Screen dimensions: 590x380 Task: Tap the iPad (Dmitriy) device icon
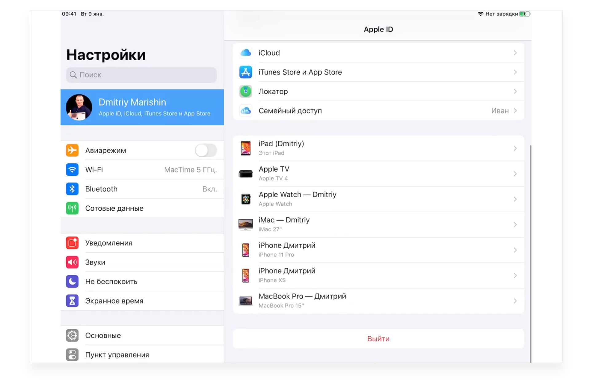246,148
